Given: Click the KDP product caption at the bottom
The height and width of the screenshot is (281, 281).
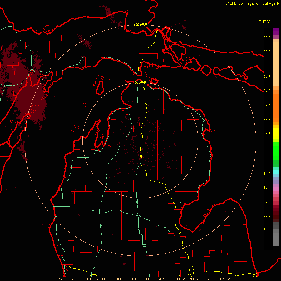Looking at the screenshot, I should (140, 279).
